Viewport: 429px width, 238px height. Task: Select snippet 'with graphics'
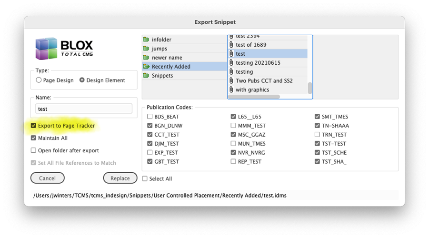pos(268,90)
